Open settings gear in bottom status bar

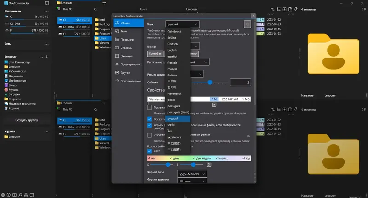[x=3, y=195]
